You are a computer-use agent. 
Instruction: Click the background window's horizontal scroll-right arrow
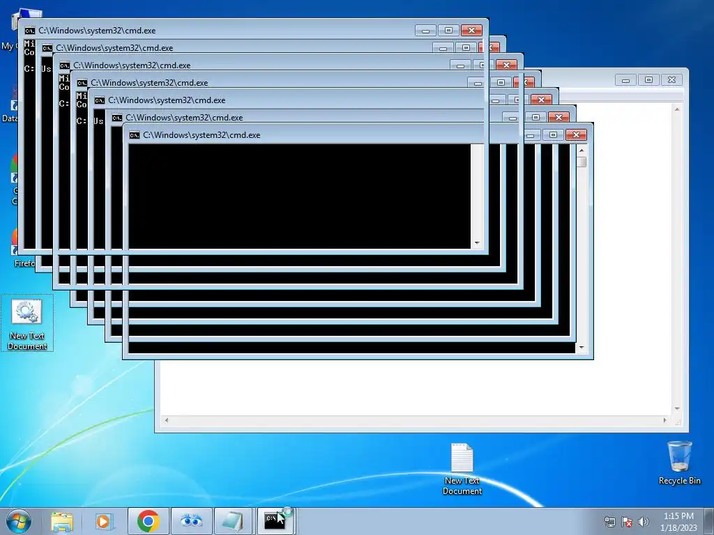click(664, 420)
